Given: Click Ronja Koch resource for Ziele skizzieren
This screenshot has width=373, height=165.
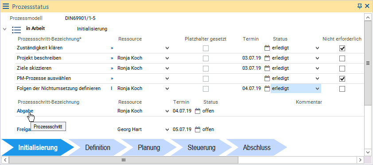Looking at the screenshot, I should click(130, 68).
